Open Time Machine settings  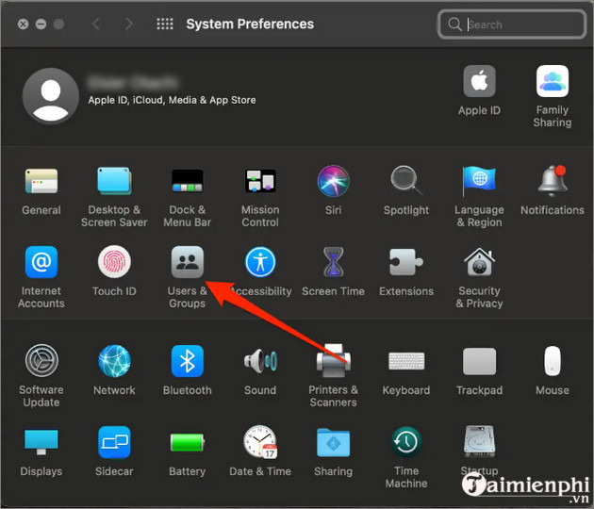[x=406, y=442]
